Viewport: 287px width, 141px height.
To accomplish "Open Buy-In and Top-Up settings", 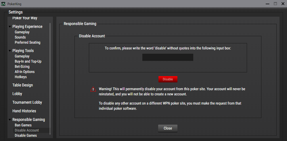I will coord(28,61).
